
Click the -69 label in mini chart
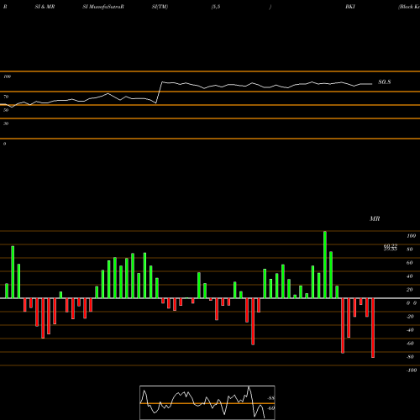tap(270, 408)
